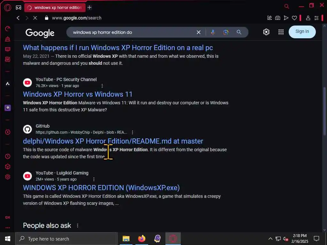Open the GX Corner gamepad icon
The image size is (327, 245).
pyautogui.click(x=19, y=8)
